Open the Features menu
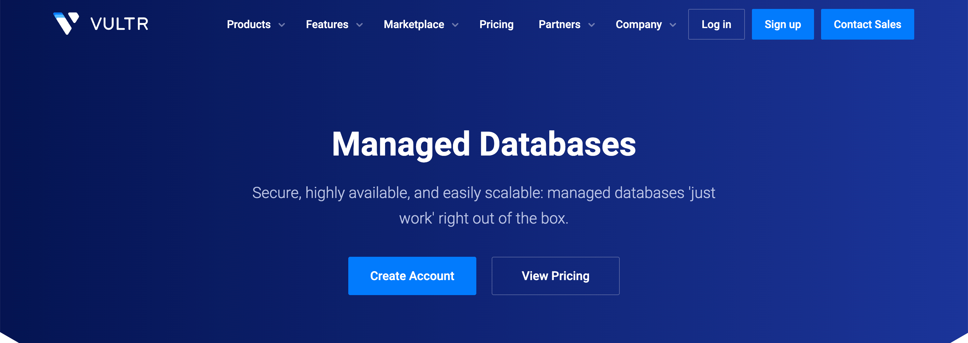The height and width of the screenshot is (343, 968). pyautogui.click(x=327, y=24)
